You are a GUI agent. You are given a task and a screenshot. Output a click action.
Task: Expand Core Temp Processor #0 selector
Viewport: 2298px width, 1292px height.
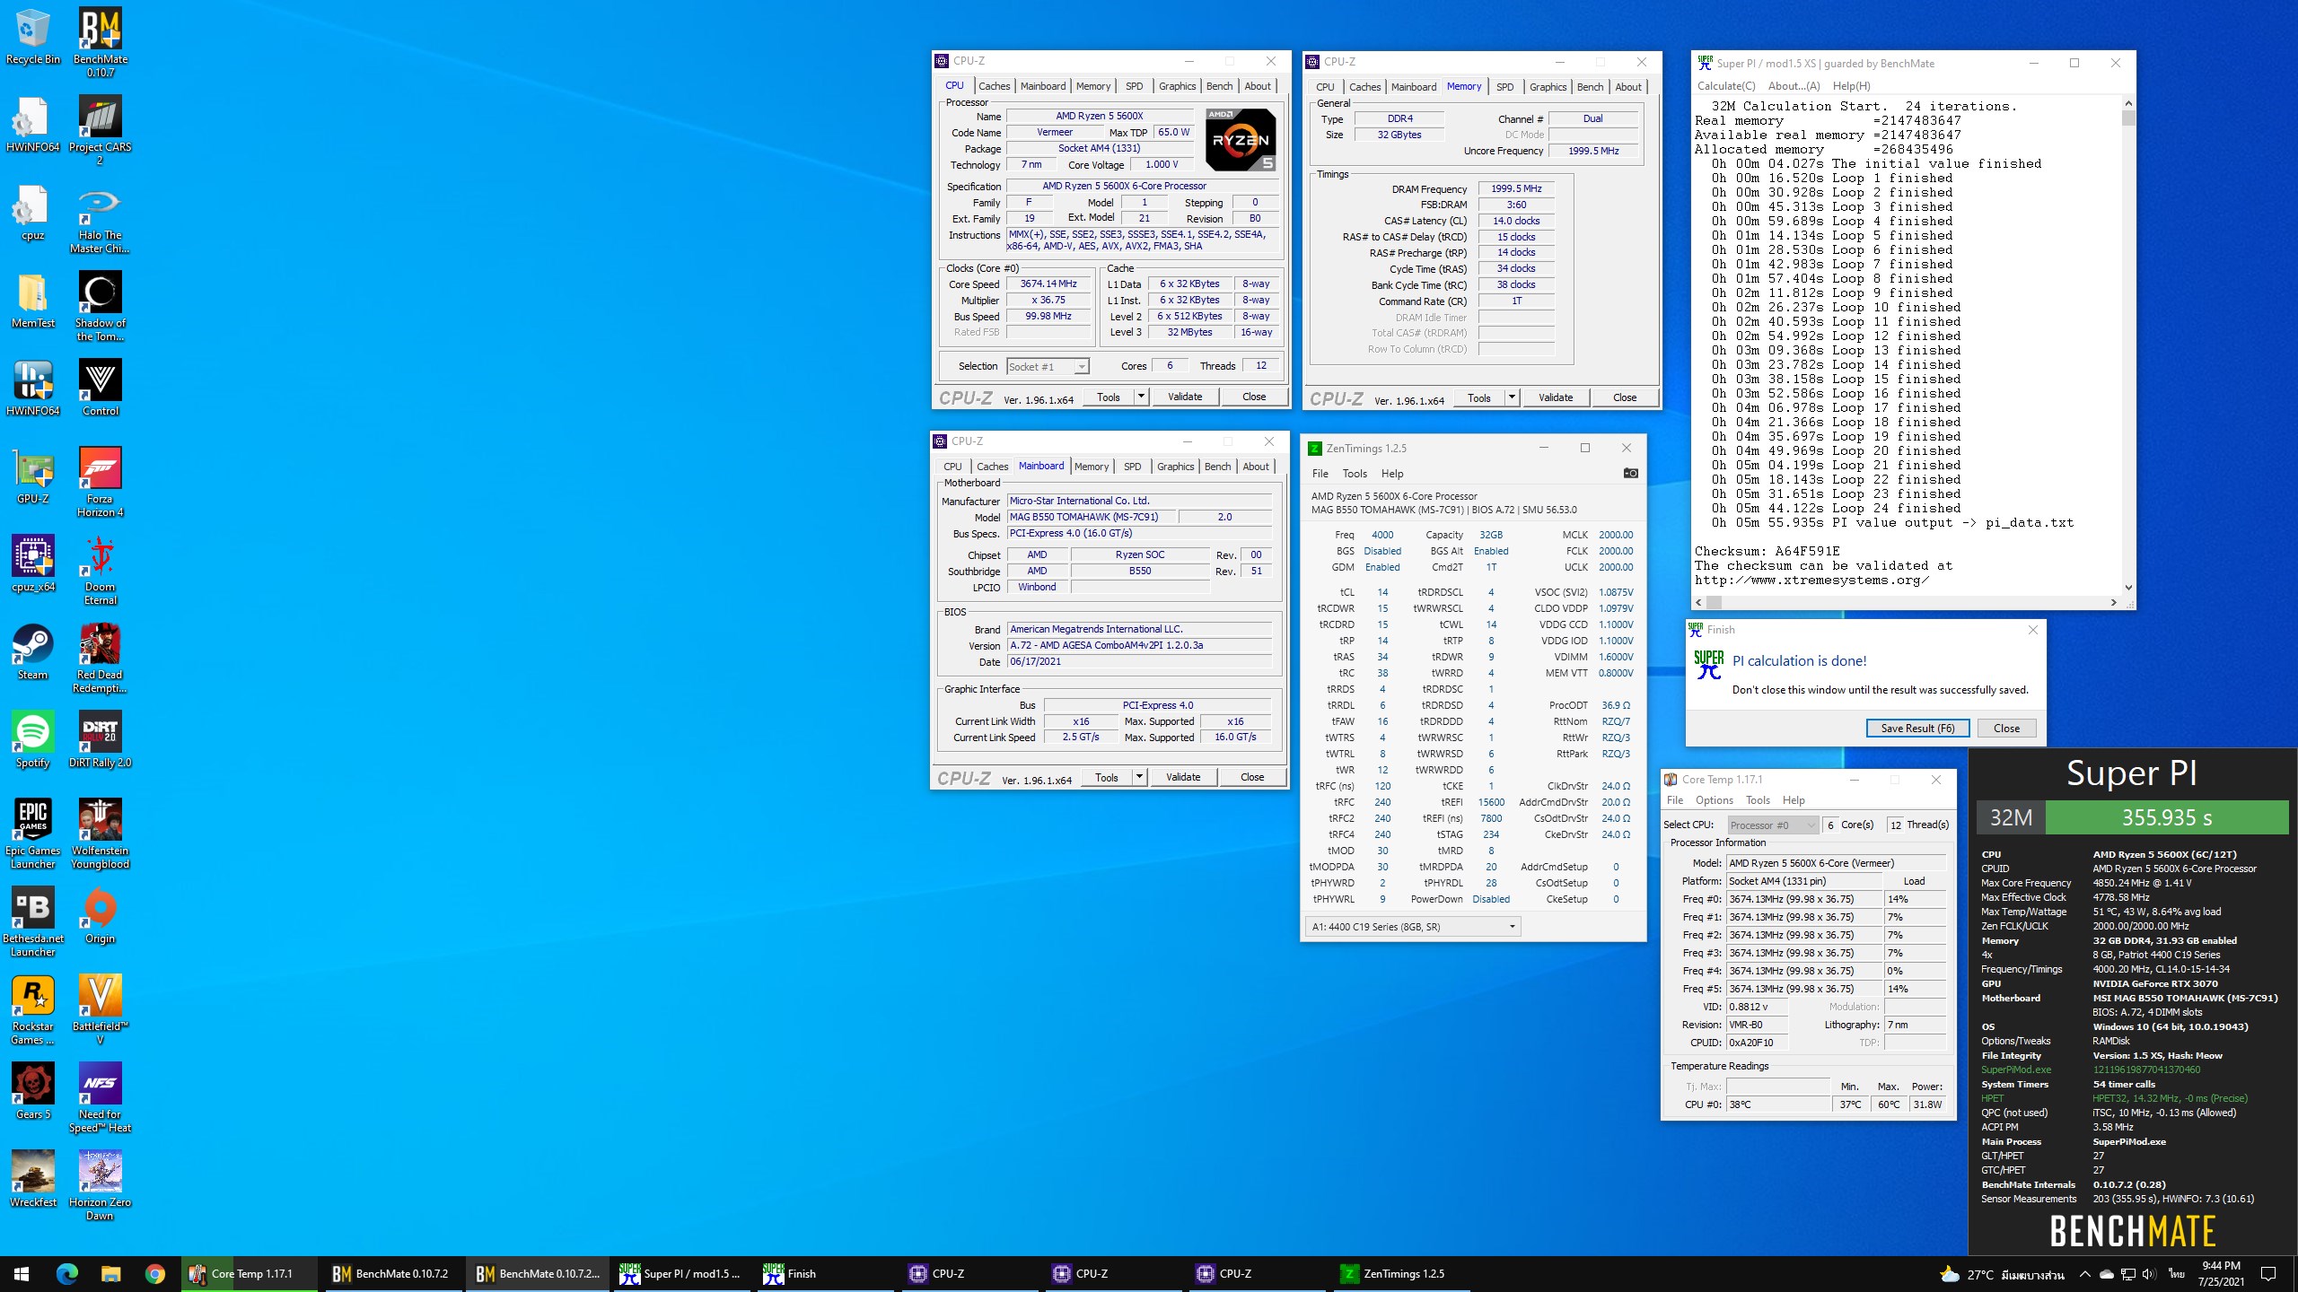pos(1773,825)
